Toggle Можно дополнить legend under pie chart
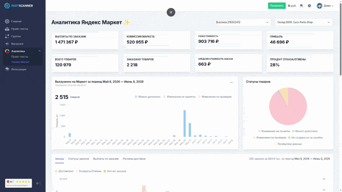The height and width of the screenshot is (192, 342). pos(305,131)
